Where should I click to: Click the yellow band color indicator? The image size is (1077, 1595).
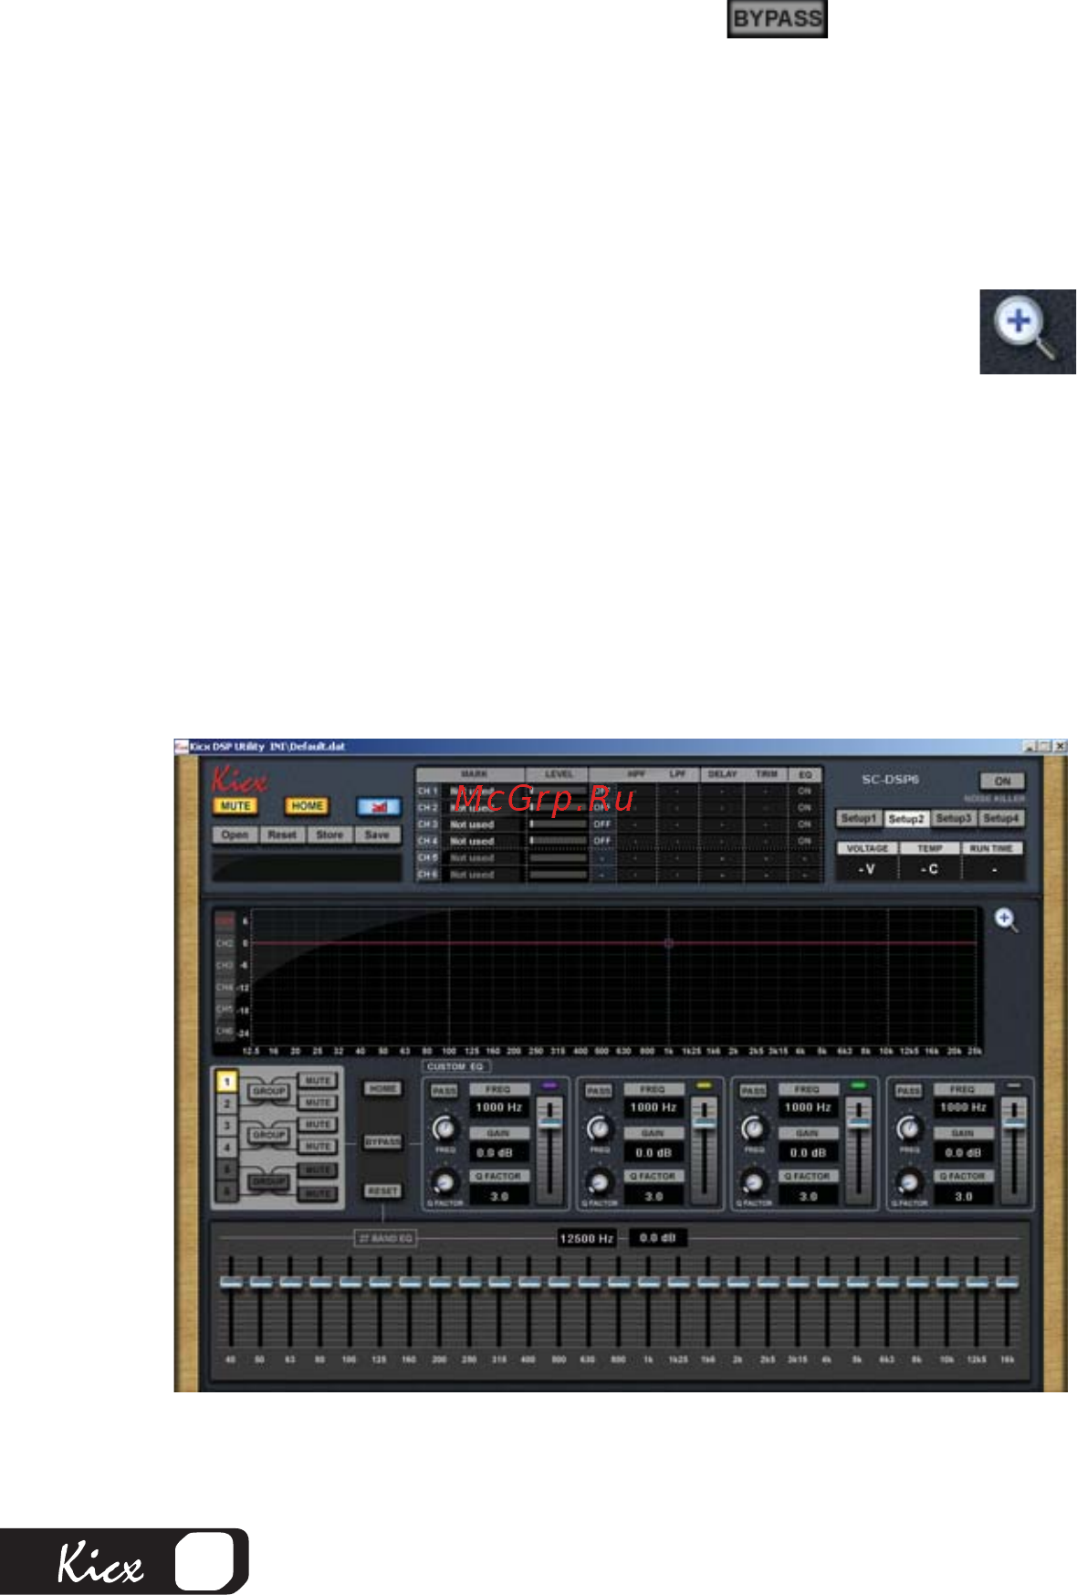click(704, 1086)
